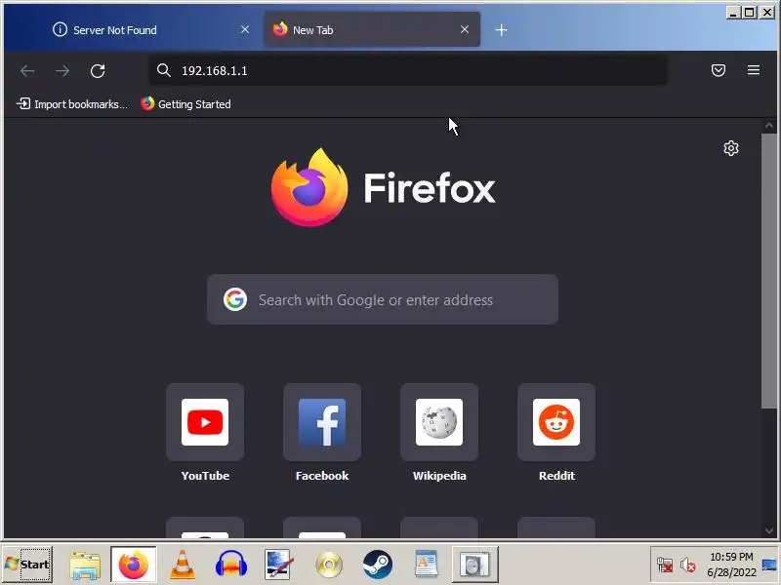Minimize the Firefox window
The height and width of the screenshot is (585, 781).
733,12
